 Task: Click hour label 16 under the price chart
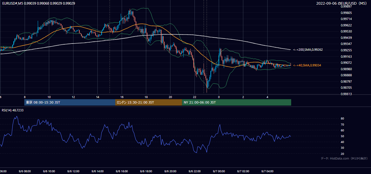point(122,97)
